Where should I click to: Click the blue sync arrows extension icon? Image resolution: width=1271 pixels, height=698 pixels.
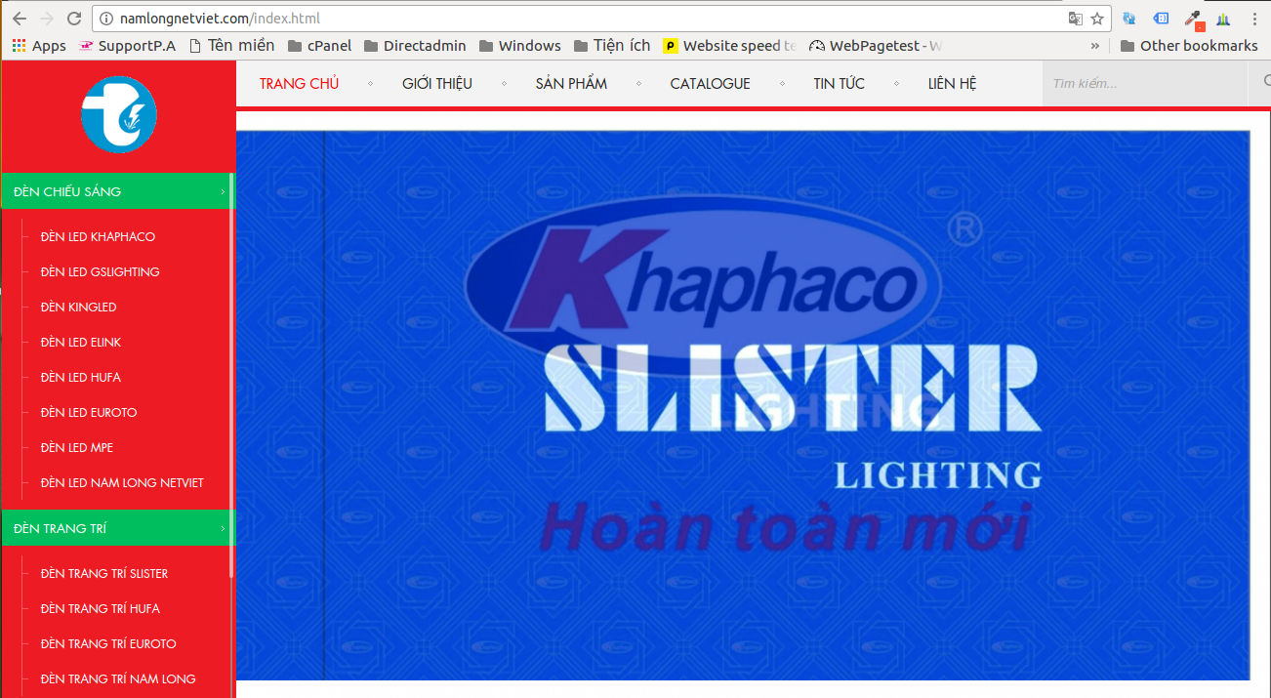point(1129,19)
